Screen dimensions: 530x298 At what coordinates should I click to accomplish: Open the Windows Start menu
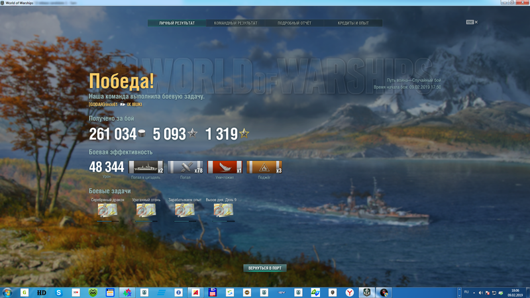pyautogui.click(x=7, y=292)
